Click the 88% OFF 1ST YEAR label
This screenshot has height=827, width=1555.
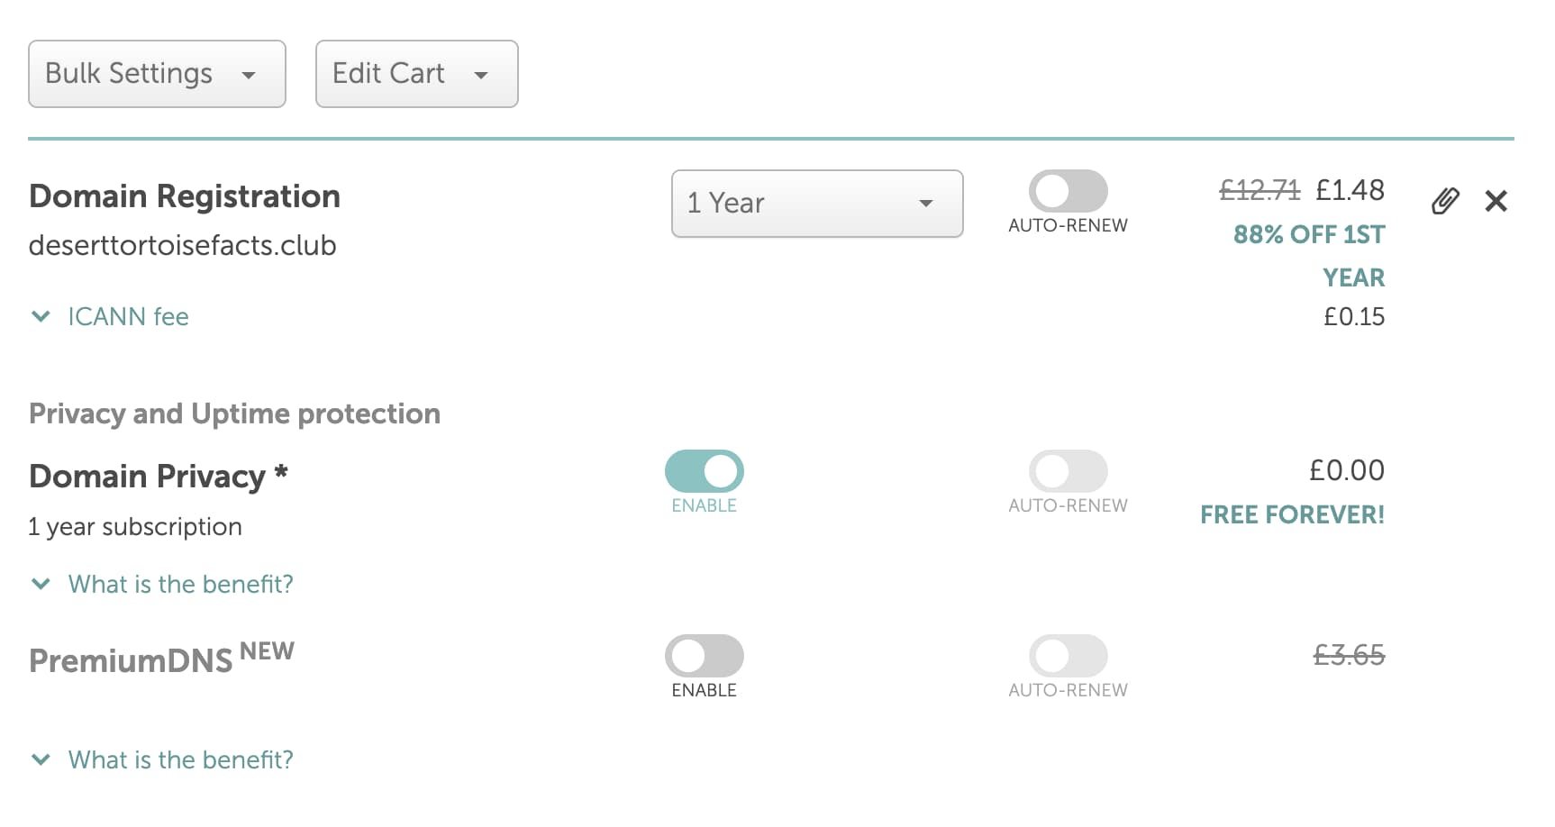tap(1309, 256)
